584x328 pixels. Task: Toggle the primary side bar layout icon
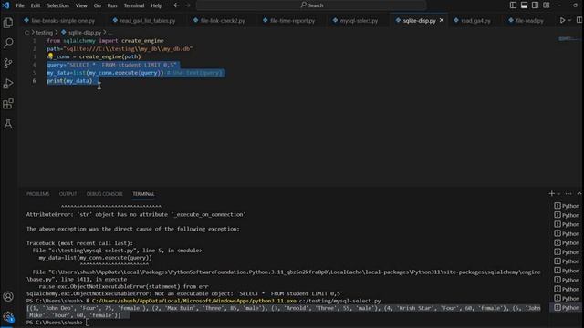coord(513,5)
